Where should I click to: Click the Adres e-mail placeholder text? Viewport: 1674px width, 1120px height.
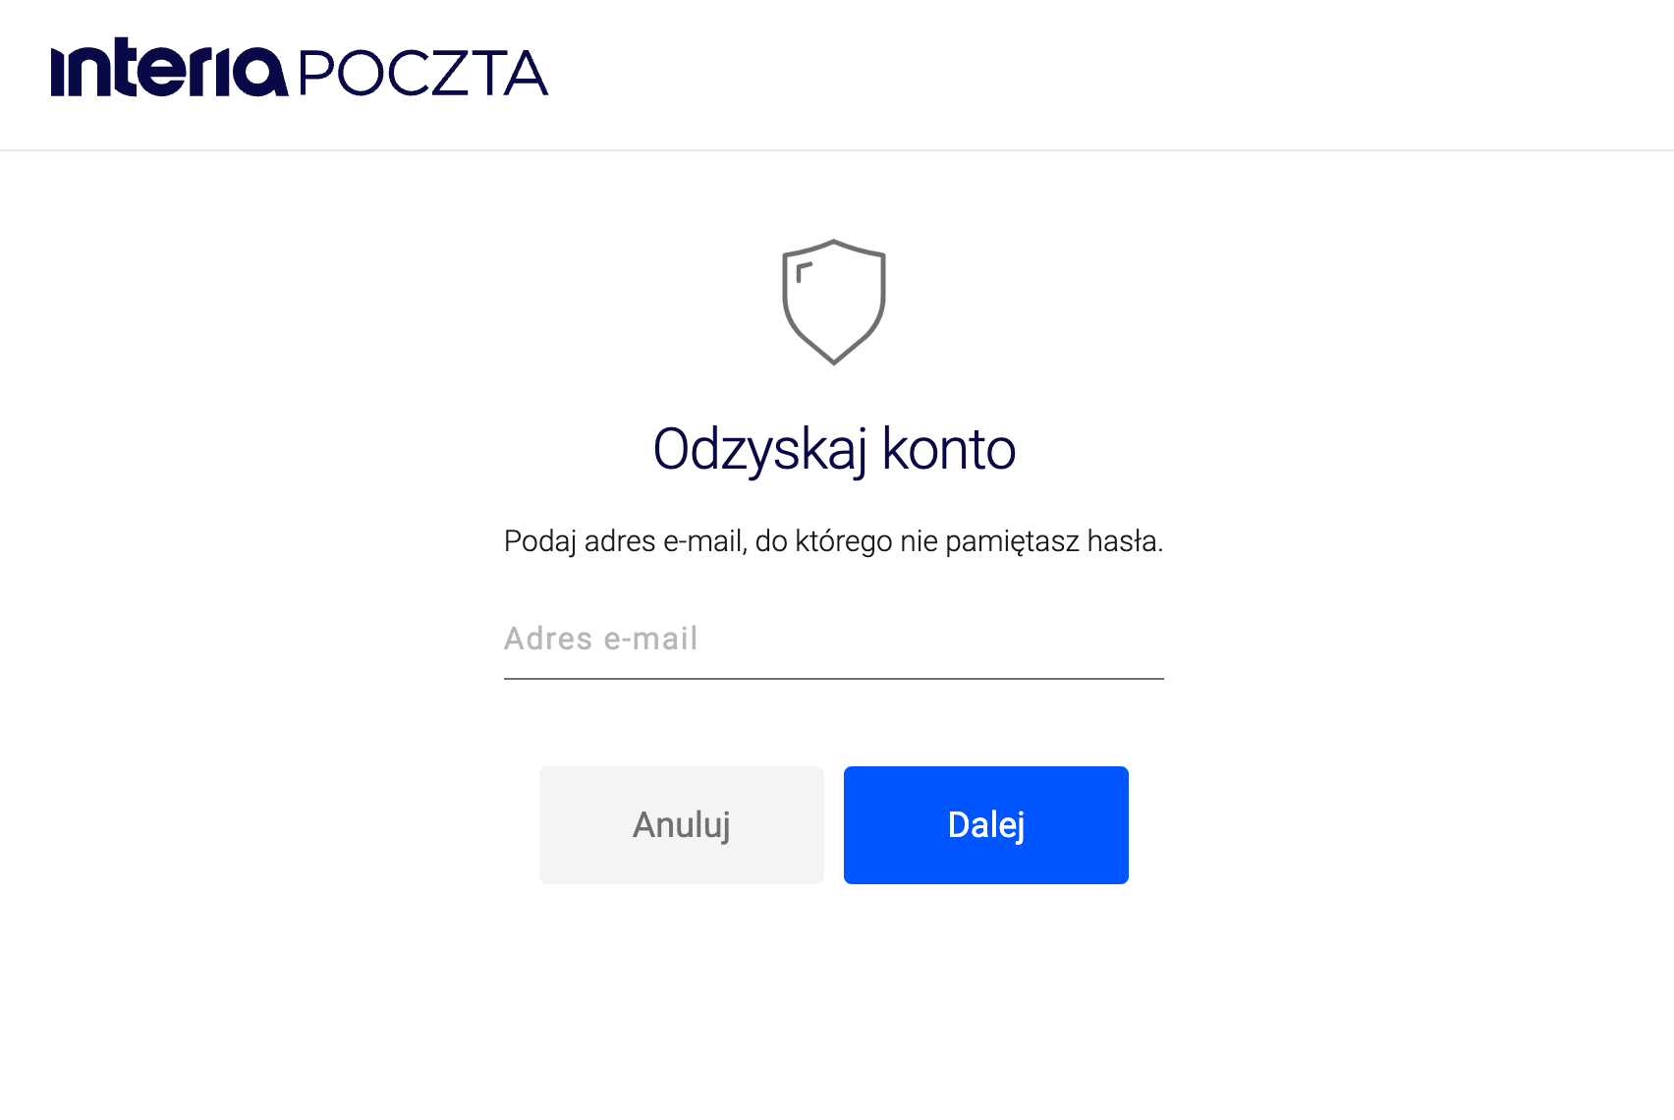click(599, 639)
